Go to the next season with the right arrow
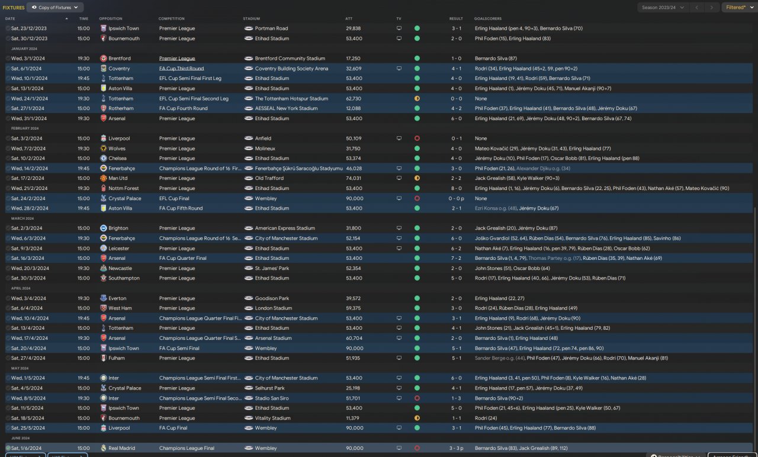The height and width of the screenshot is (457, 758). 712,8
